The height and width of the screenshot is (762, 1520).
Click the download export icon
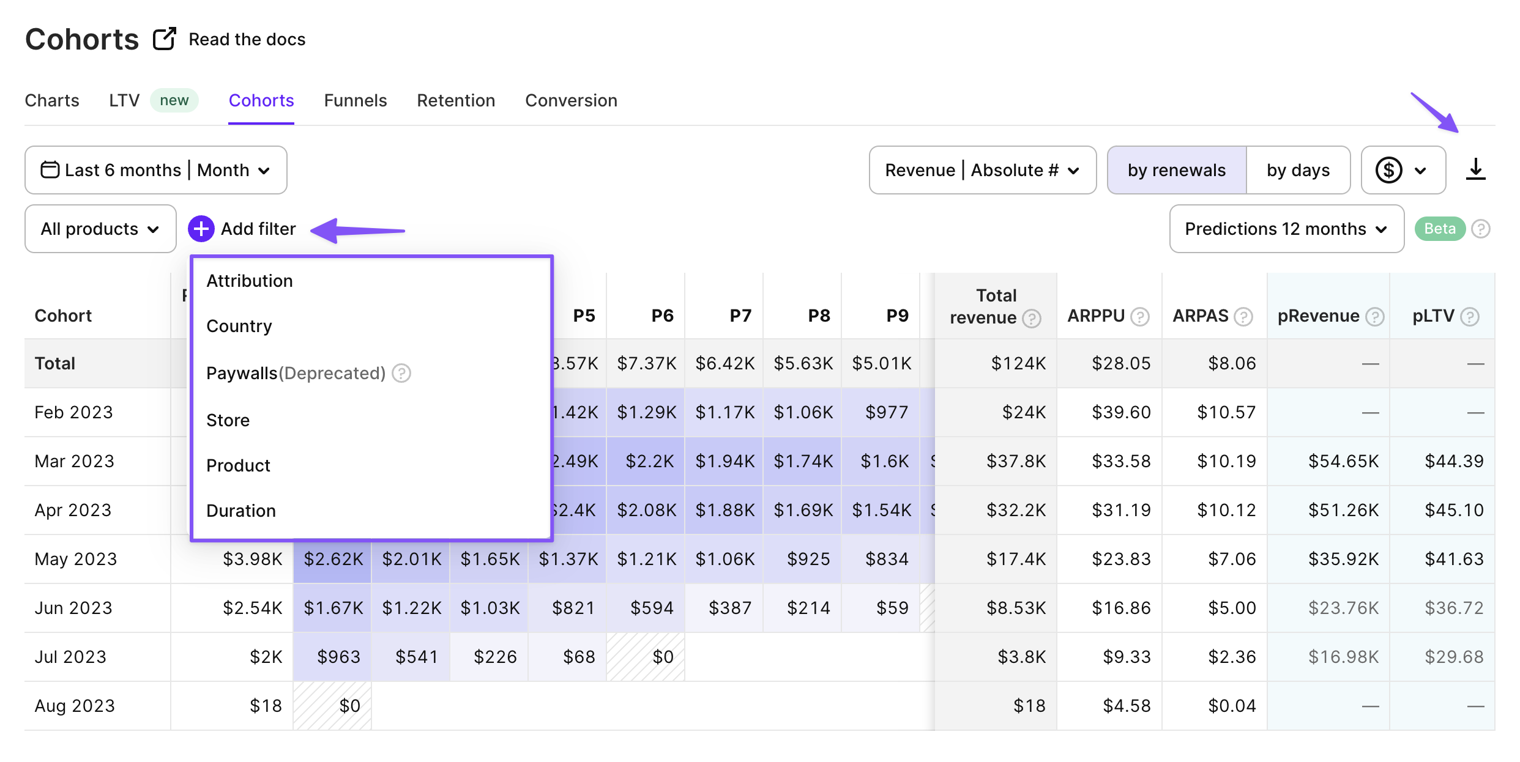pyautogui.click(x=1475, y=169)
